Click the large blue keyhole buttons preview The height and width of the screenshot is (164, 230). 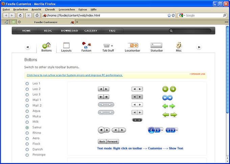click(x=155, y=130)
